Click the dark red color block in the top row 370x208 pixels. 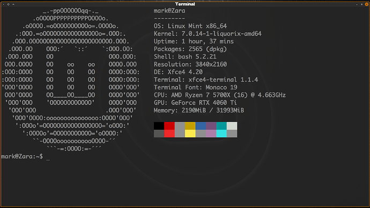(169, 125)
